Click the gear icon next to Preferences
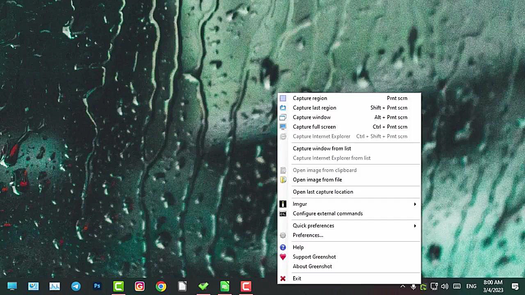525x295 pixels. 283,235
